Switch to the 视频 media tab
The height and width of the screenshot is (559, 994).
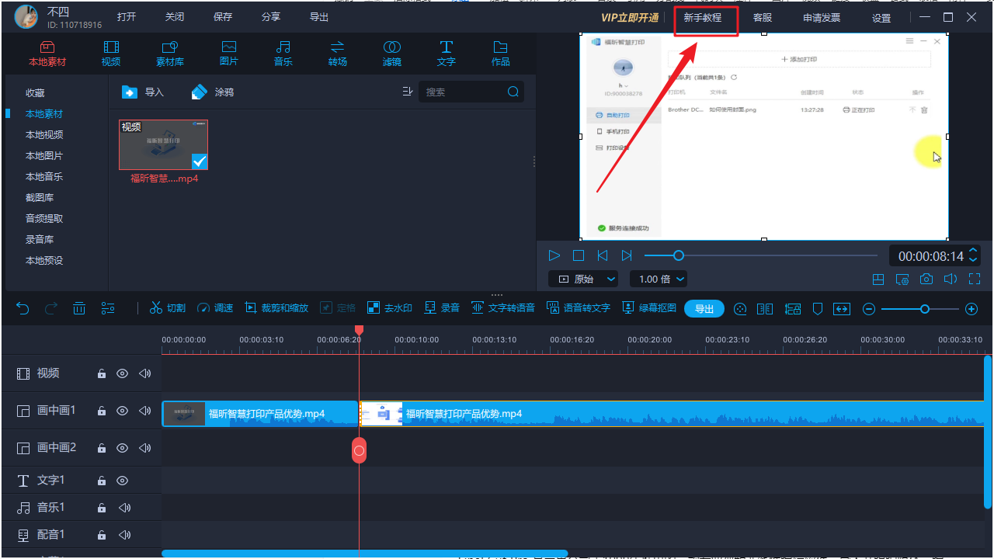pyautogui.click(x=111, y=54)
